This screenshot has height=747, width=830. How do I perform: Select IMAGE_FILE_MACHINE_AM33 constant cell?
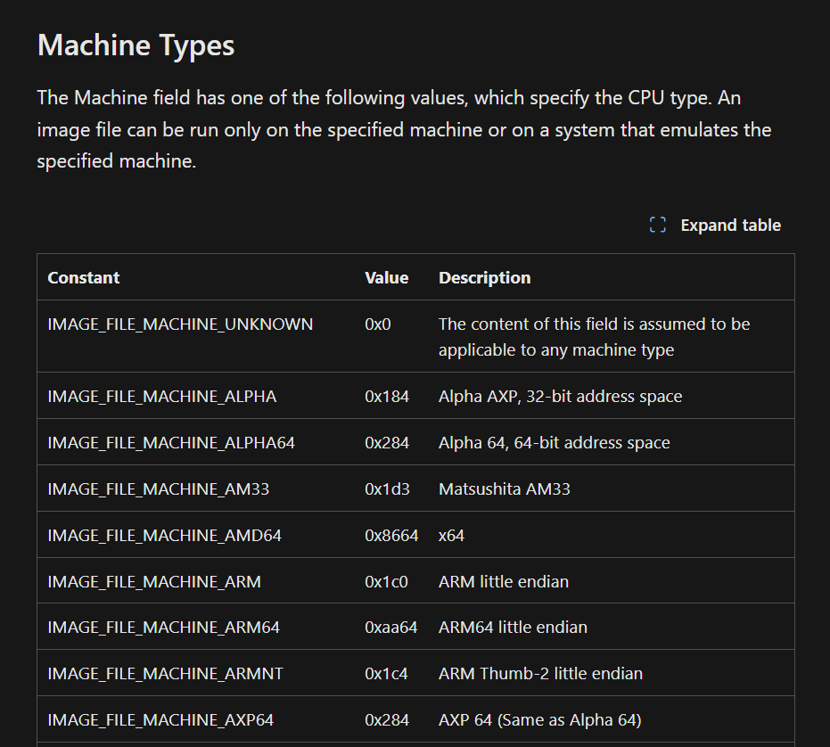(x=159, y=488)
